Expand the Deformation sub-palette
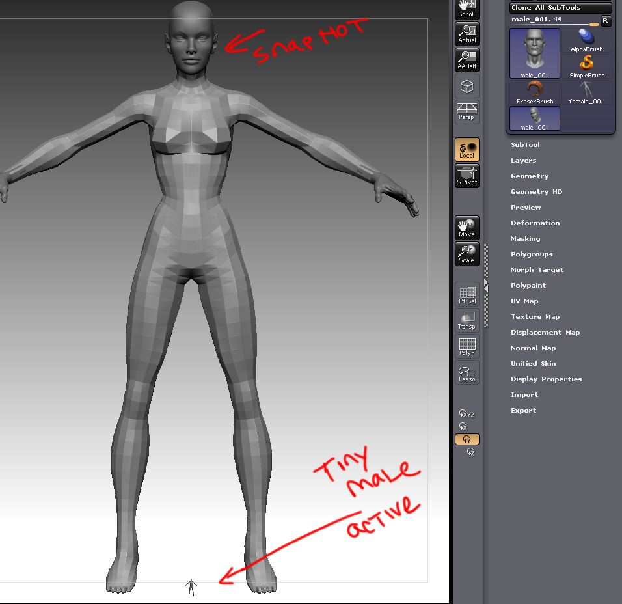 535,223
